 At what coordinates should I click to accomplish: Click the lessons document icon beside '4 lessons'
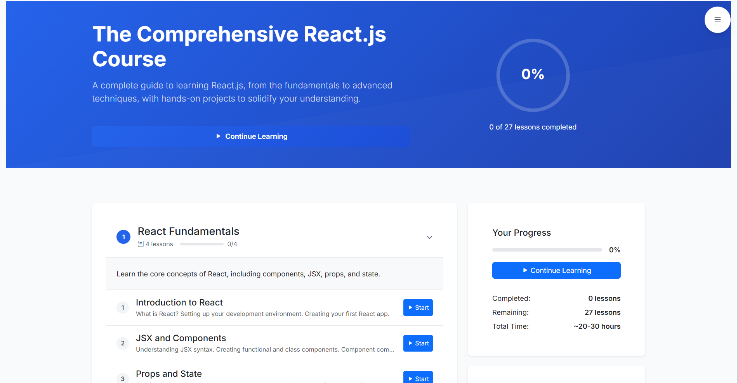click(141, 244)
